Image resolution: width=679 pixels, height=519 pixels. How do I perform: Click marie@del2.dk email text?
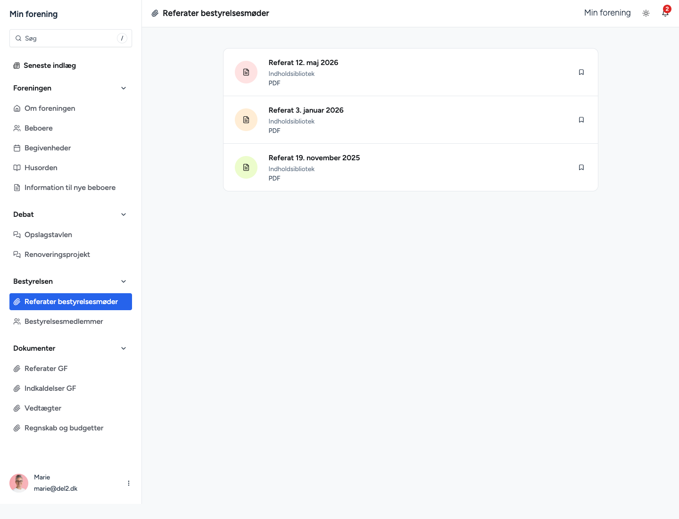(x=56, y=489)
